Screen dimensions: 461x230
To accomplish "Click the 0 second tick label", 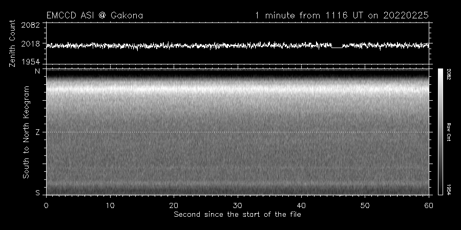I will [x=46, y=205].
